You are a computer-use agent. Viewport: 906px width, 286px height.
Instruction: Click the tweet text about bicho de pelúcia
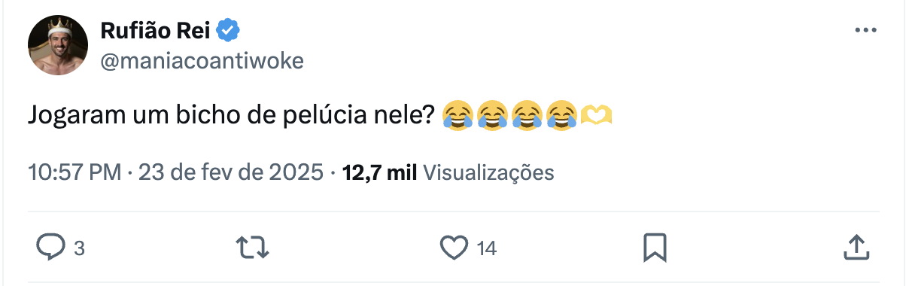coord(230,116)
